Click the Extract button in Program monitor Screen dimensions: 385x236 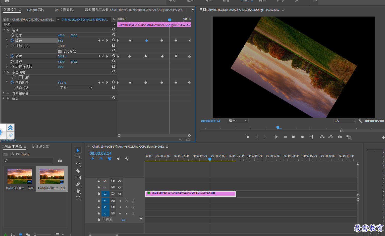click(331, 137)
